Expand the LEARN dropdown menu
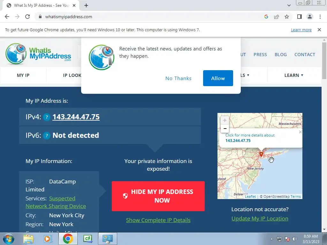 [294, 75]
